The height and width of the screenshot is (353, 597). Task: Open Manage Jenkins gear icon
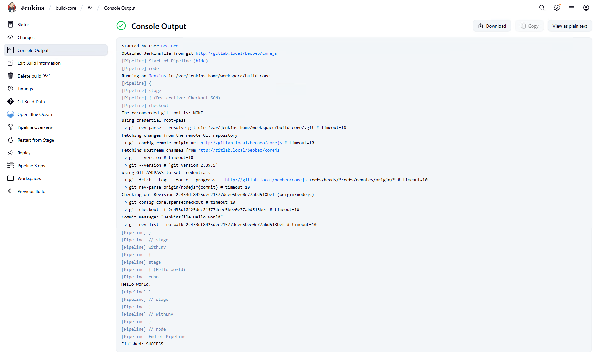pyautogui.click(x=557, y=8)
